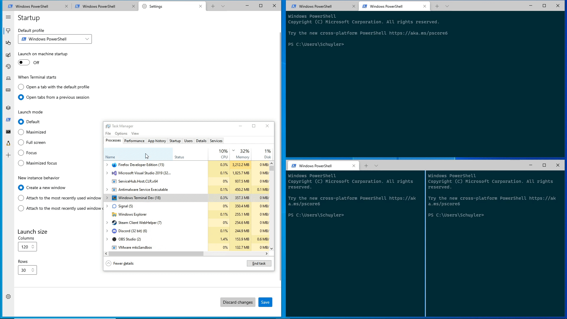Click the Columns number field

click(27, 247)
